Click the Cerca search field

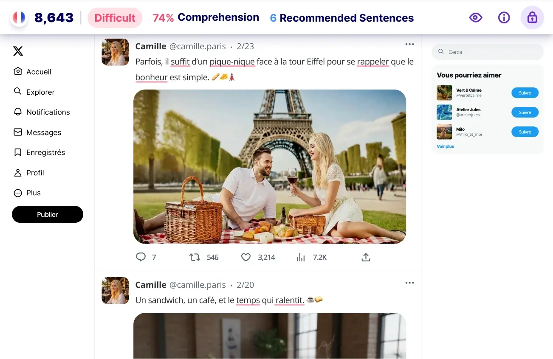488,52
